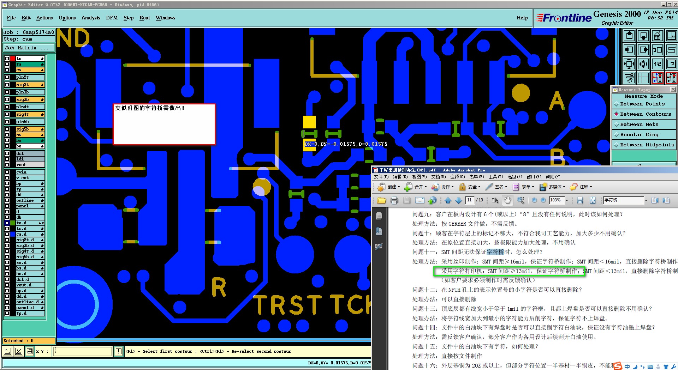
Task: Click the home view icon
Action: 658,36
